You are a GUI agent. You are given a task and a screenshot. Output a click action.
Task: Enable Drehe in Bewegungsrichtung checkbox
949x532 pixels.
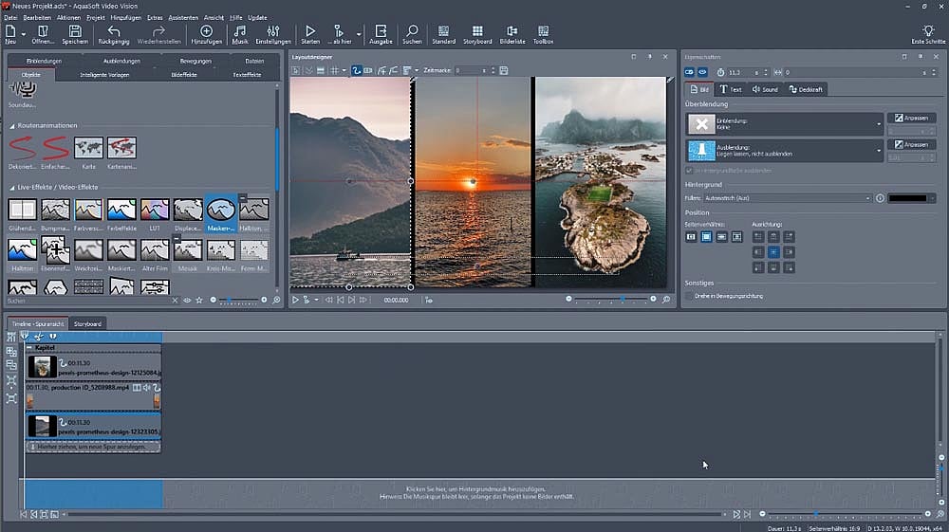pos(689,296)
